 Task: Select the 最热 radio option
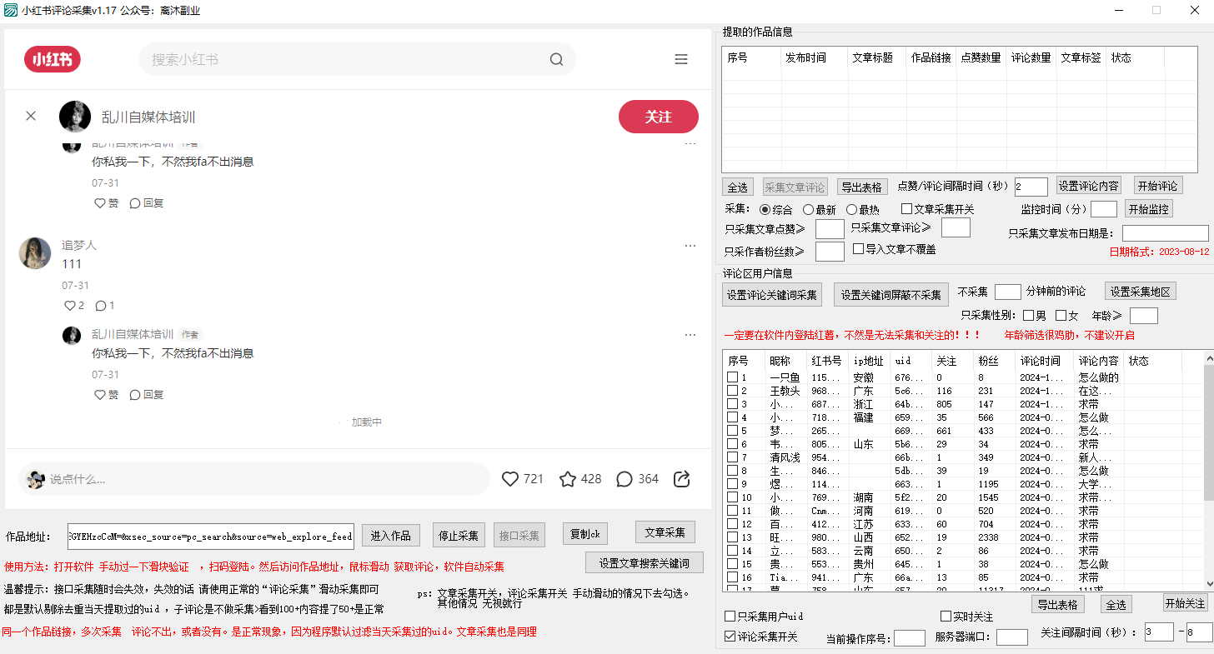click(x=851, y=210)
